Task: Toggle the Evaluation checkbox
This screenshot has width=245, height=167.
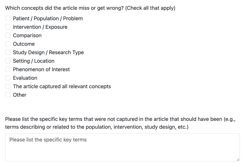Action: [8, 78]
